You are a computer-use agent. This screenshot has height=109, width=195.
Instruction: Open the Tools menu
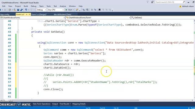point(48,6)
